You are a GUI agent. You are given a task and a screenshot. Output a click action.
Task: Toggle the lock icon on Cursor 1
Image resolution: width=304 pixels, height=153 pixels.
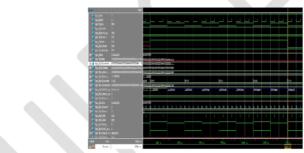point(90,147)
